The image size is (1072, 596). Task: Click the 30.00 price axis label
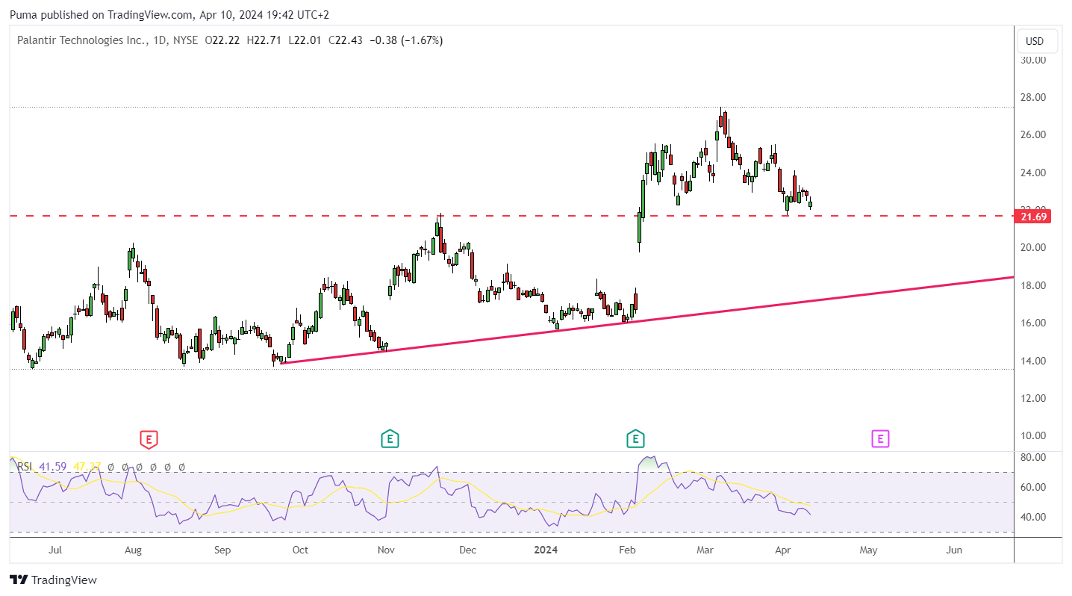coord(1033,60)
